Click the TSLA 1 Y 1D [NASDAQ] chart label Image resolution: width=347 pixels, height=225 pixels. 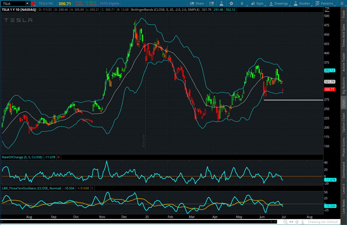click(x=19, y=9)
